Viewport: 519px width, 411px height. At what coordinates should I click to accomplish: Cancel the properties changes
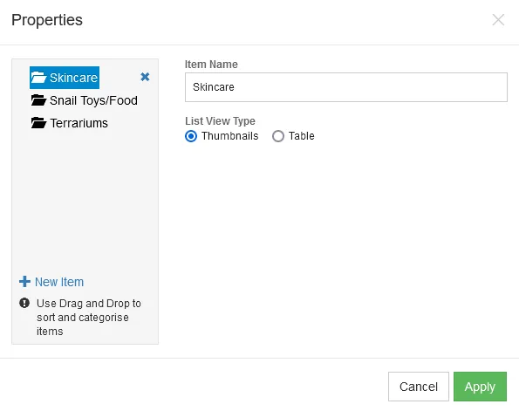[419, 387]
